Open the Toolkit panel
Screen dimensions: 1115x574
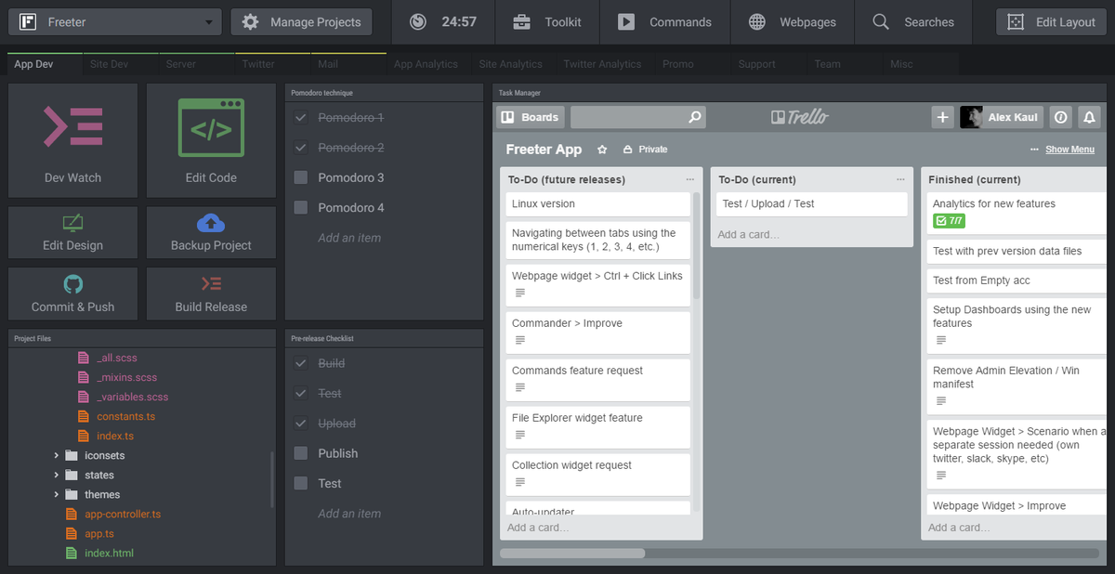(x=546, y=21)
